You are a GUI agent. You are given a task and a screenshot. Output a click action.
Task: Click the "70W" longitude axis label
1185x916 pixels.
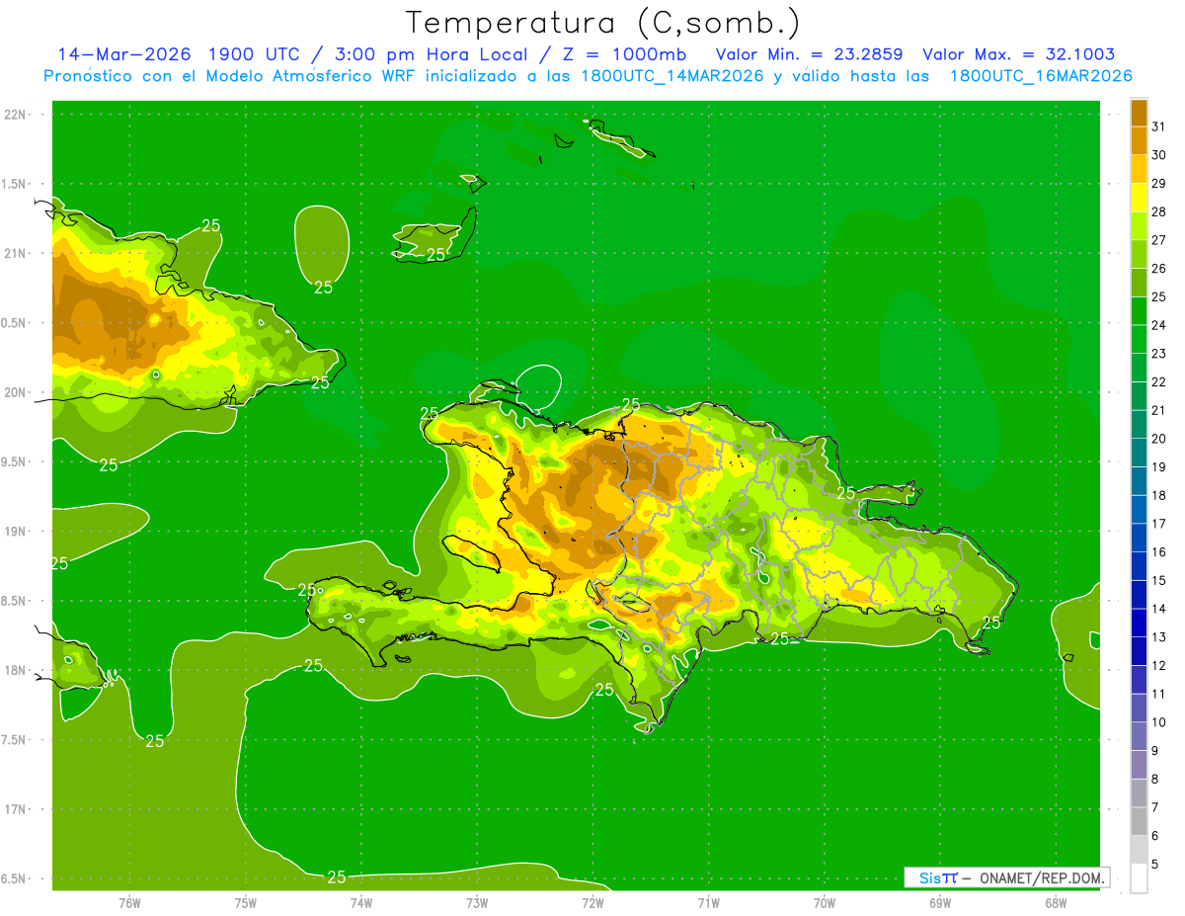824,902
